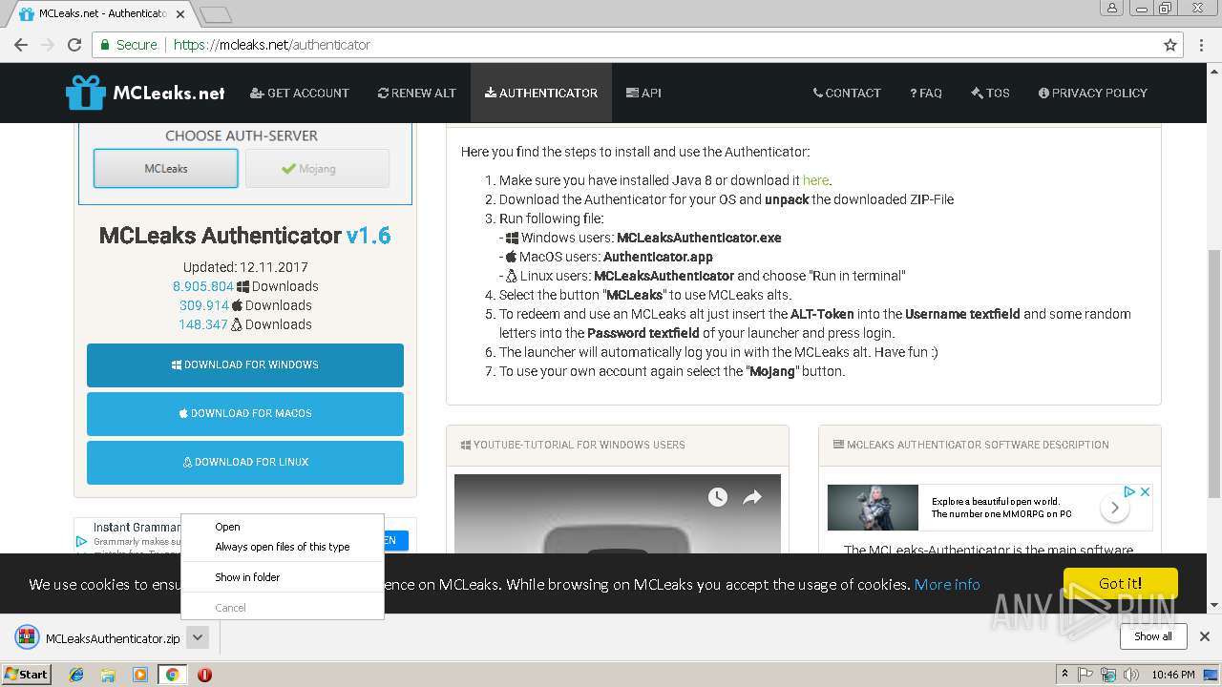Go to the RENEW ALT page

tap(417, 93)
